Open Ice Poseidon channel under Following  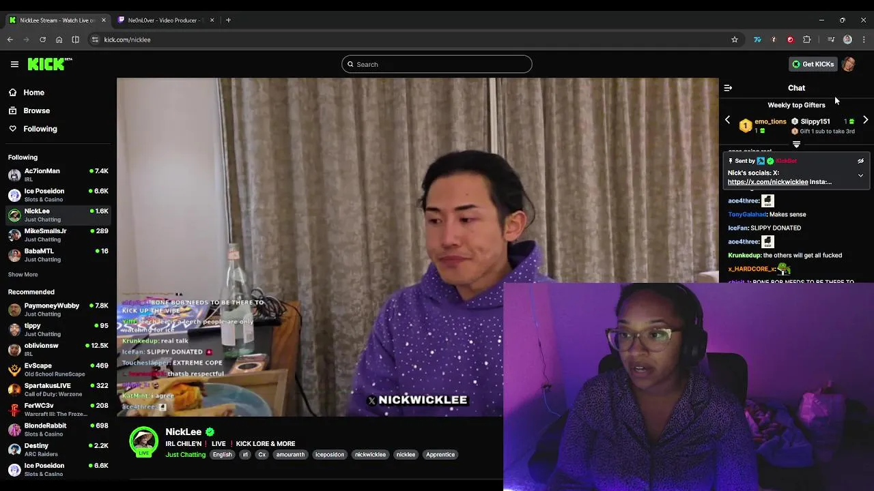pyautogui.click(x=58, y=195)
